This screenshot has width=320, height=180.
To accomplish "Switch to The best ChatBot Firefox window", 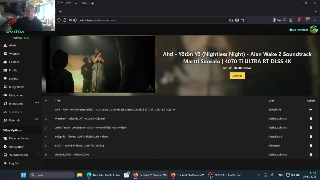I will (x=187, y=175).
